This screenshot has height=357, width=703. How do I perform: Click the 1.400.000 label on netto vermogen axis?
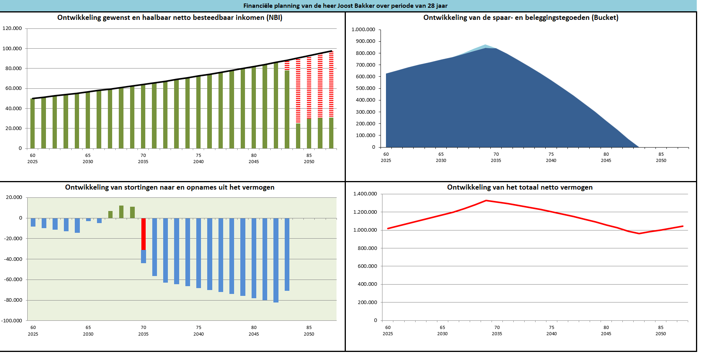[x=365, y=194]
